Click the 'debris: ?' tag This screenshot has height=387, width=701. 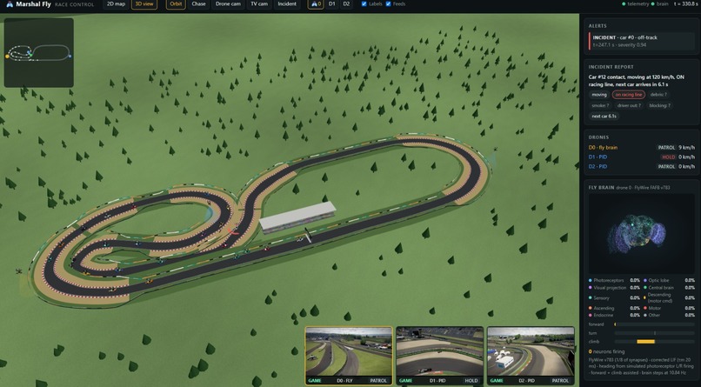[x=658, y=95]
